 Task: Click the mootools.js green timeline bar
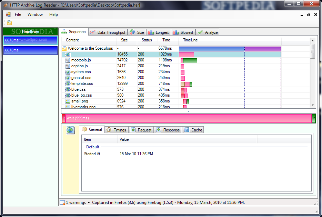point(190,61)
